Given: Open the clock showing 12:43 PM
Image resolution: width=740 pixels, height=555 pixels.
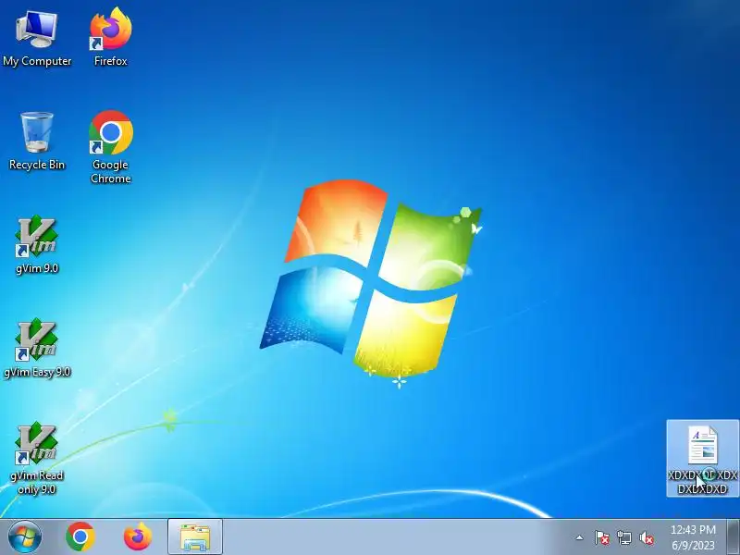Looking at the screenshot, I should point(693,537).
